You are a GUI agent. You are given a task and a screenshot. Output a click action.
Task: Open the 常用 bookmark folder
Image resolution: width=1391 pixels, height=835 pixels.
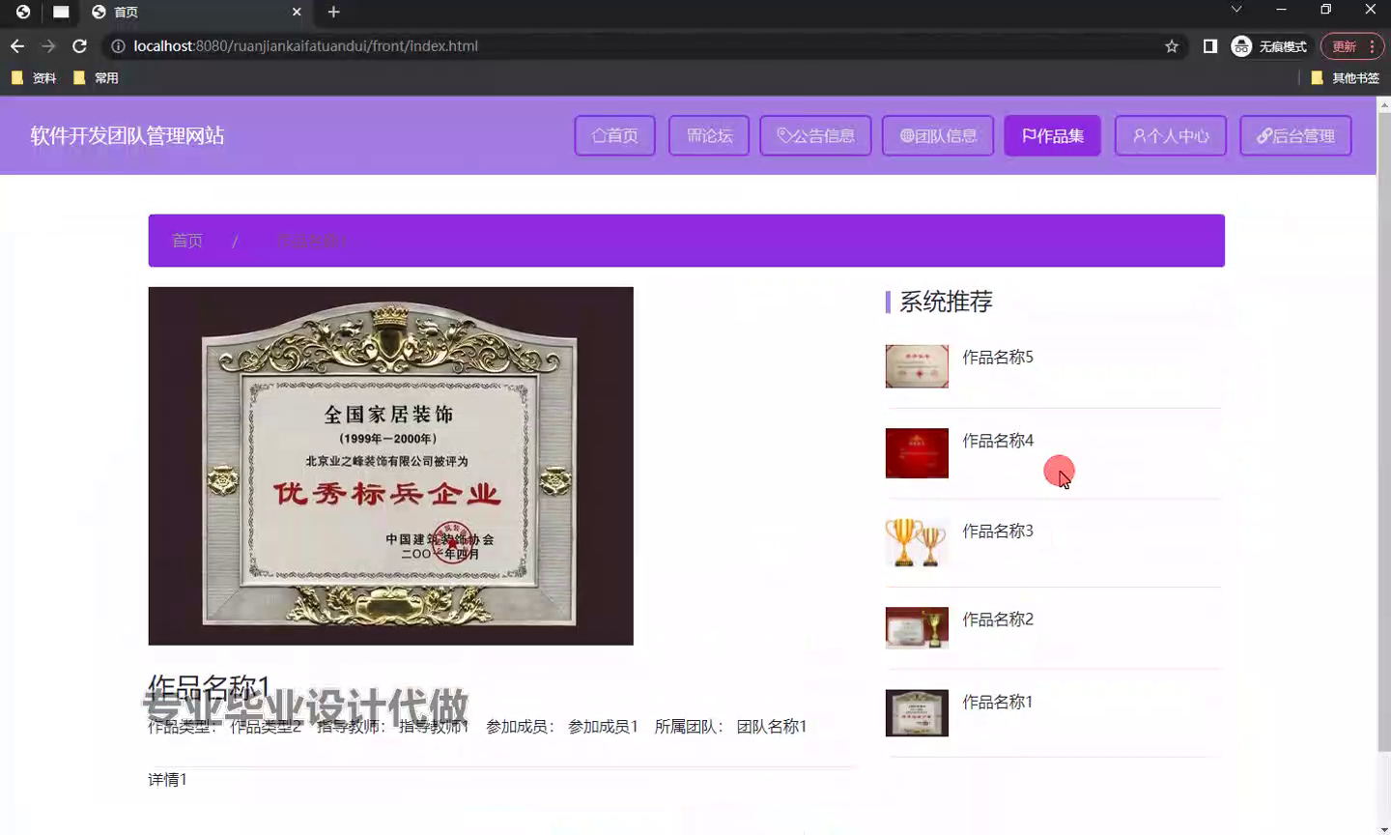[x=96, y=78]
